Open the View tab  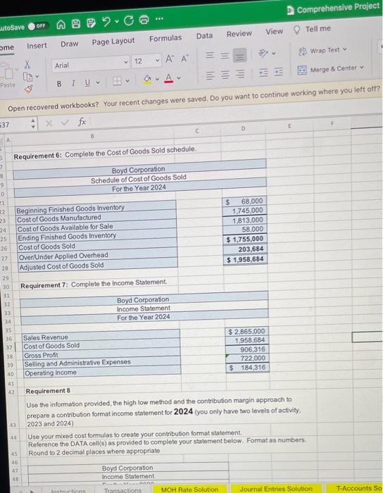275,32
